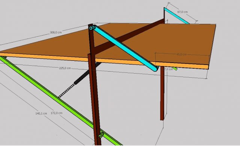The width and height of the screenshot is (240, 146).
Task: Select the right rear table leg
Action: (162, 93)
